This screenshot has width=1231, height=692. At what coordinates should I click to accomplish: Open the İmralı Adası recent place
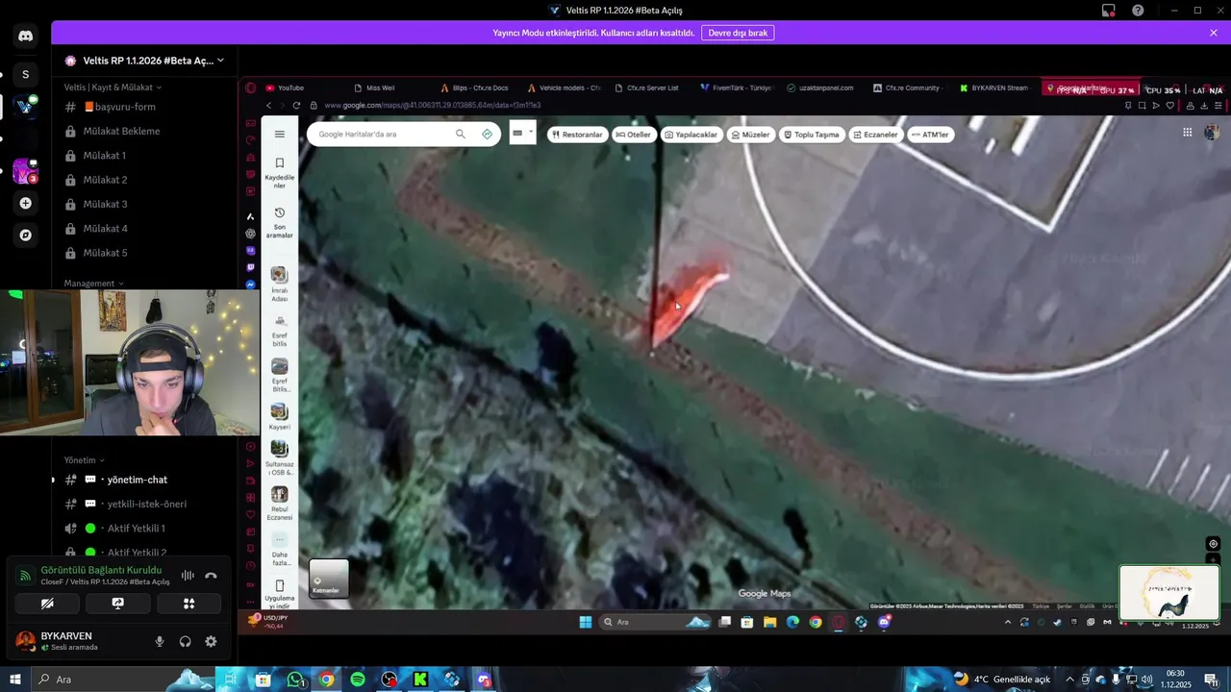(x=280, y=284)
